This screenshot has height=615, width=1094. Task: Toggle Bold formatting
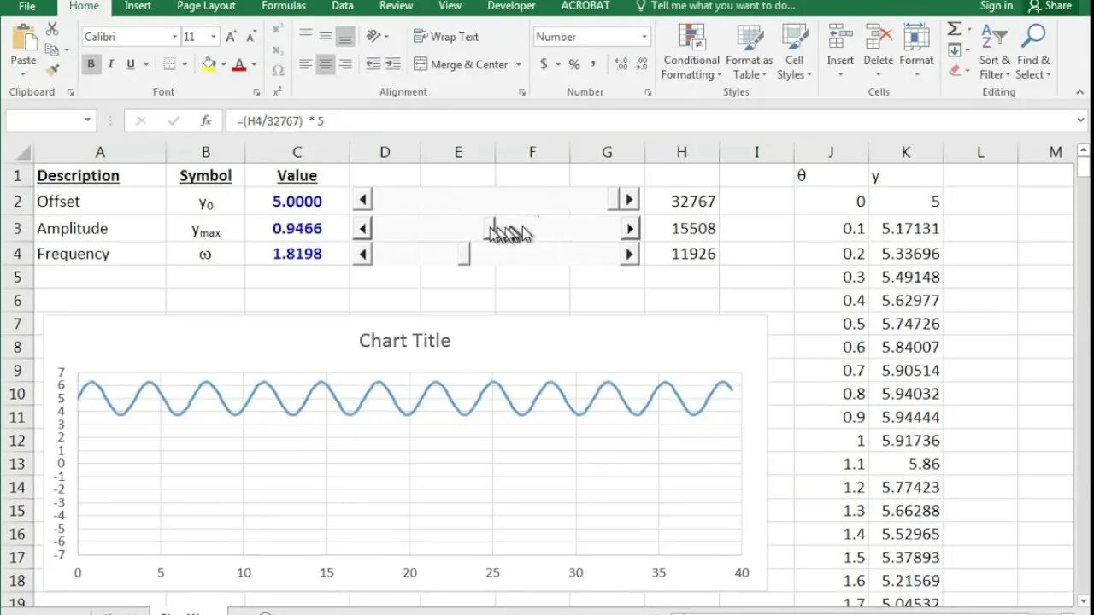click(91, 64)
